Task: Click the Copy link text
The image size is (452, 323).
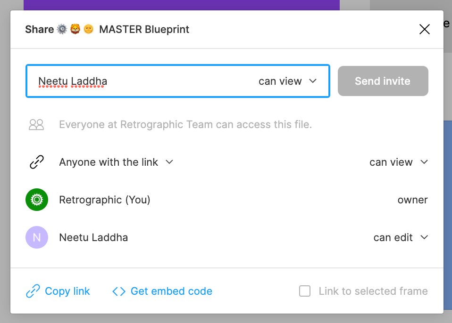Action: pyautogui.click(x=67, y=291)
